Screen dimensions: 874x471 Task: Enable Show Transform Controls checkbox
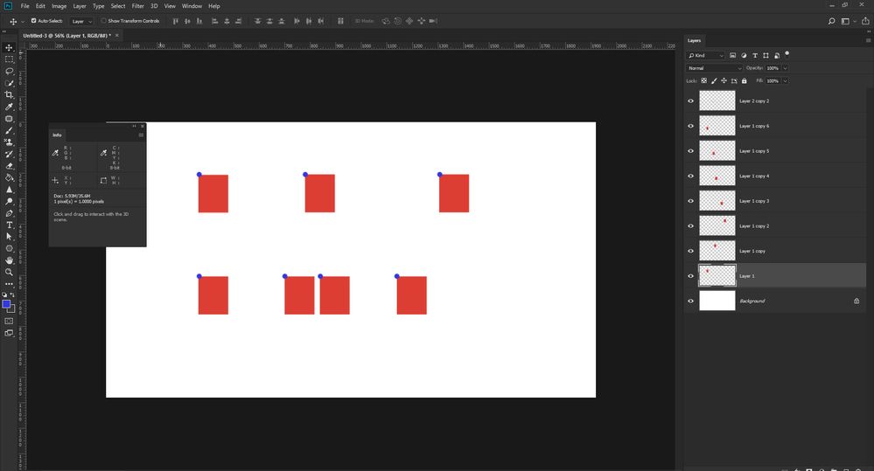point(104,21)
